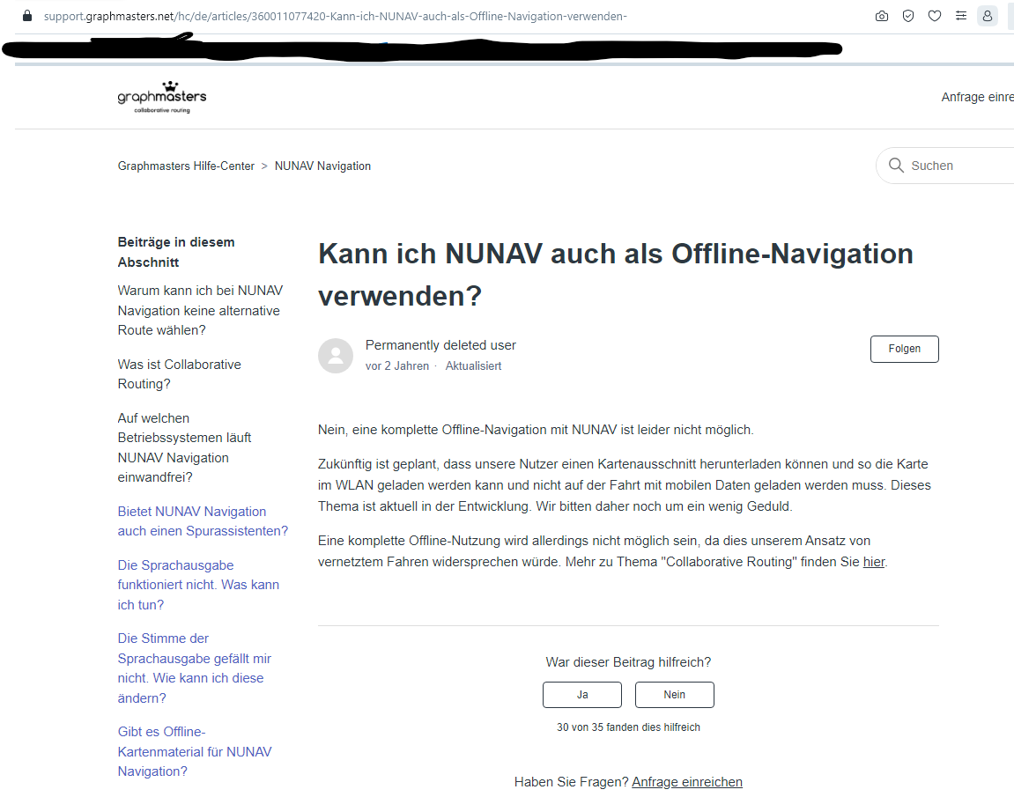The image size is (1014, 797).
Task: Open Graphmasters Hilfe-Center breadcrumb
Action: (x=186, y=166)
